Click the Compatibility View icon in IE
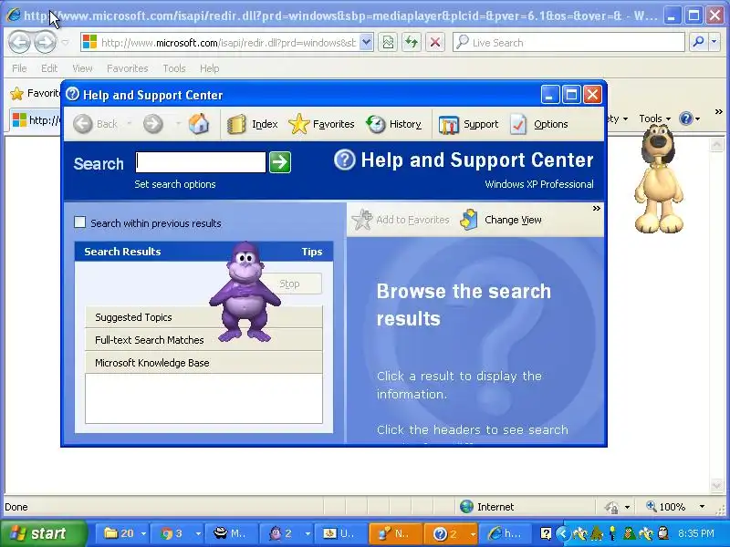The height and width of the screenshot is (547, 730). [388, 43]
